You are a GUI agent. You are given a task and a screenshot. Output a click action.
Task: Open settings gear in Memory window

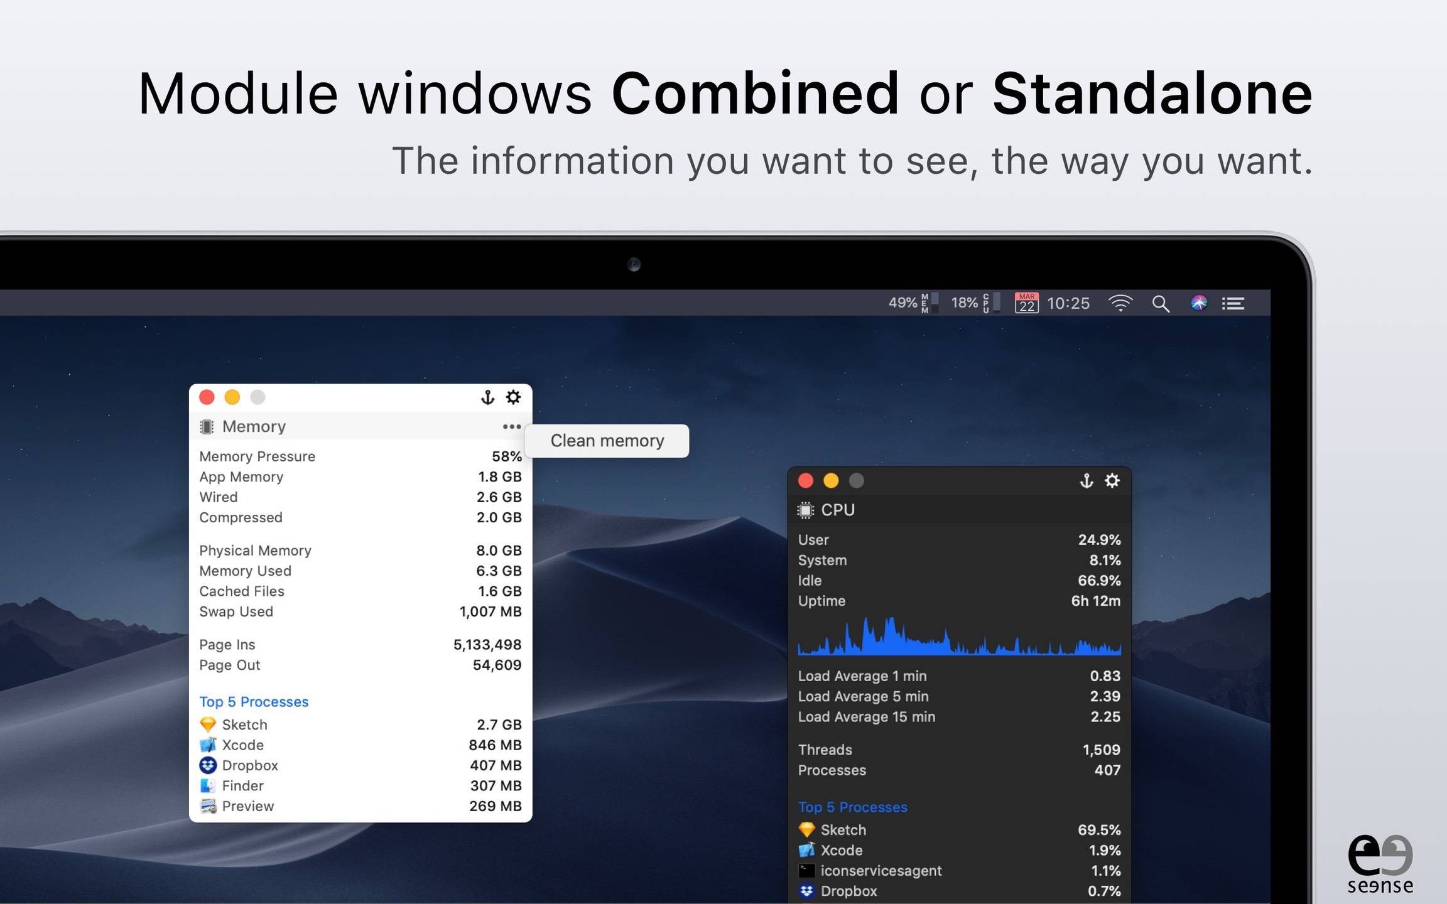point(513,397)
